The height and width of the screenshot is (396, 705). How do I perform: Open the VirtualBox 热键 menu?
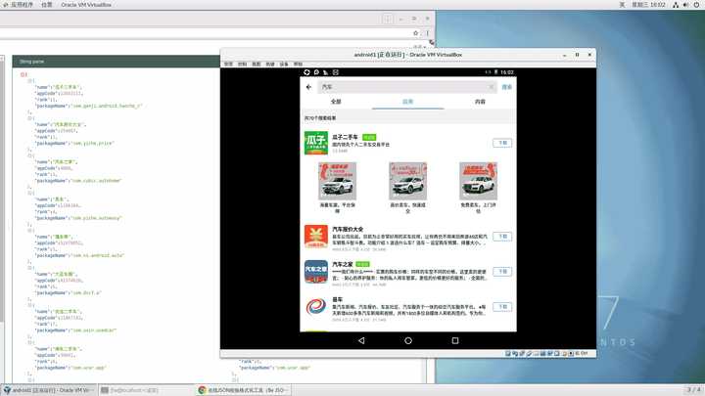pyautogui.click(x=270, y=65)
